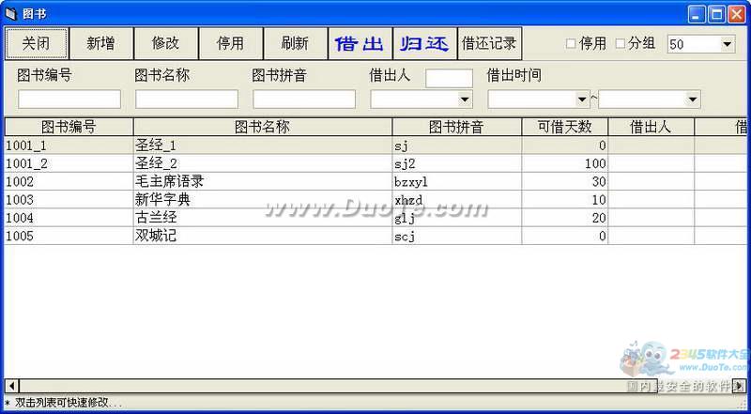Image resolution: width=751 pixels, height=414 pixels.
Task: Click the 关闭 button
Action: coord(37,43)
